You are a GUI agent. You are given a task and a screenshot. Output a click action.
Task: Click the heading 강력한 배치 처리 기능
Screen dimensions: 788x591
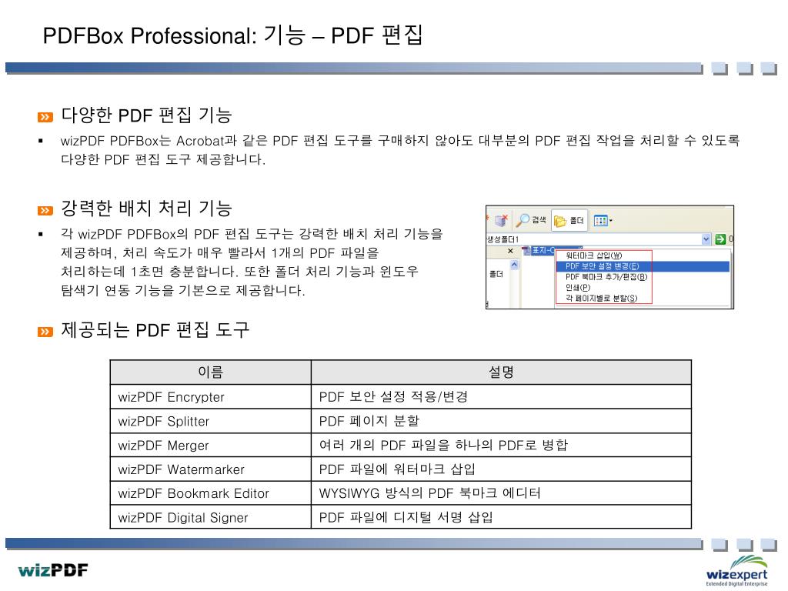(146, 208)
